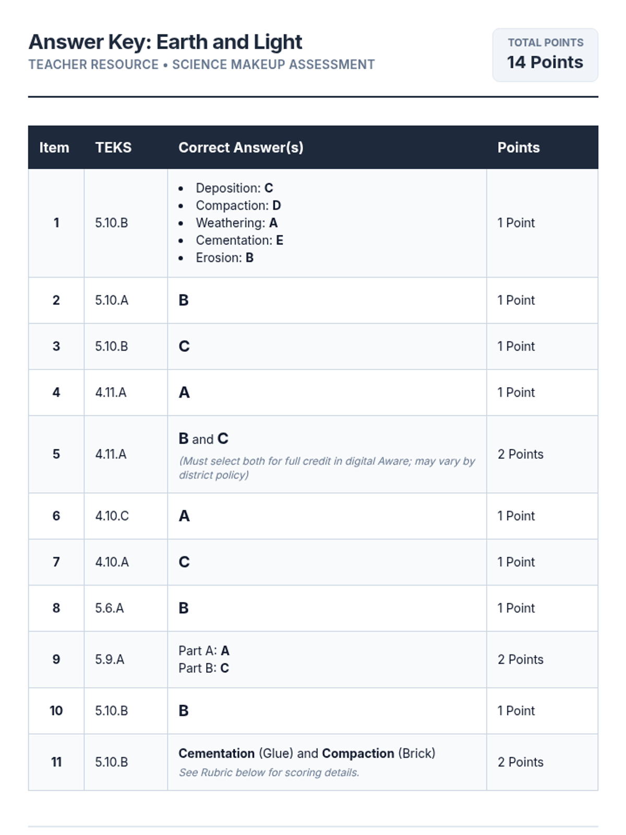Click the "B and C" answer for item 5
The width and height of the screenshot is (626, 835).
(x=203, y=439)
